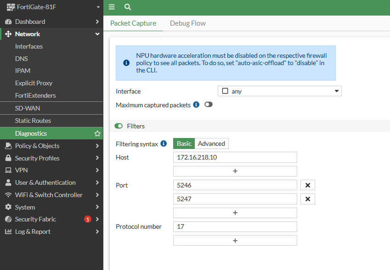
Task: Open Static Routes in the Network menu
Action: 33,121
